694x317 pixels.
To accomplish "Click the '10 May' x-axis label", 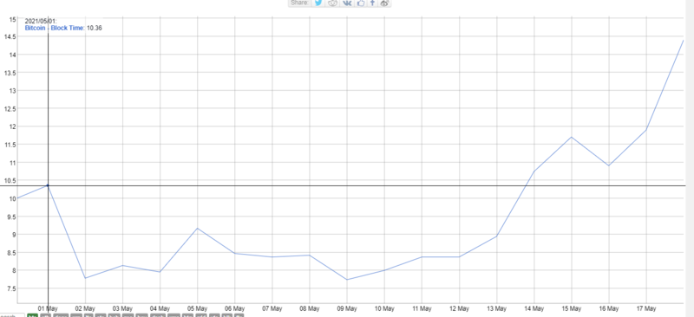I will click(x=384, y=308).
